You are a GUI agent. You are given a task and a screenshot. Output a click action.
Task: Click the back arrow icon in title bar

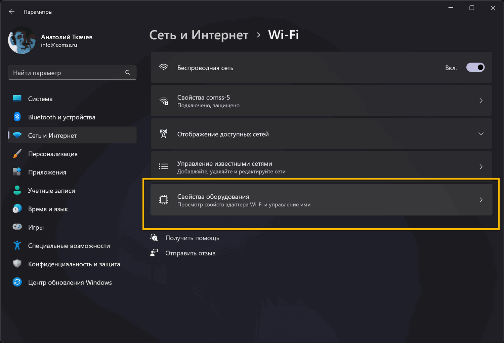tap(12, 12)
